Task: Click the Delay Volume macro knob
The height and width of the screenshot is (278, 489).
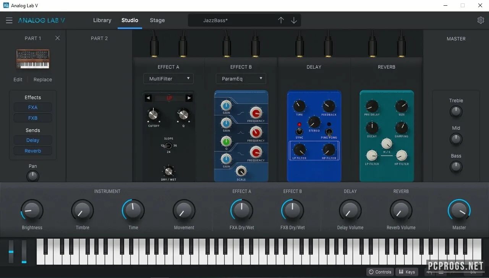Action: (350, 211)
